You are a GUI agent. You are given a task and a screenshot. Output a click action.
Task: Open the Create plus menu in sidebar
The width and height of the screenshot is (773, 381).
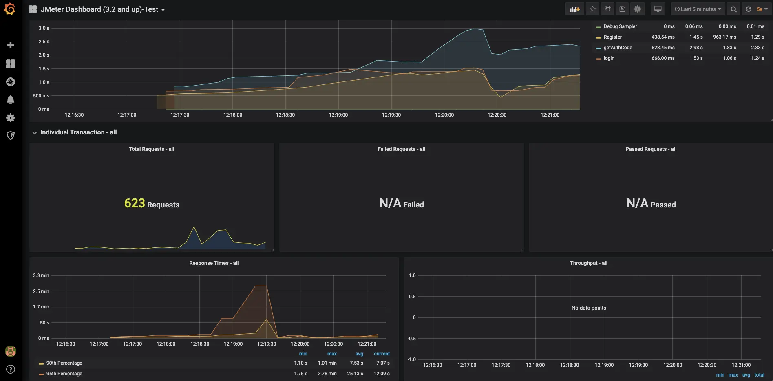(x=11, y=45)
